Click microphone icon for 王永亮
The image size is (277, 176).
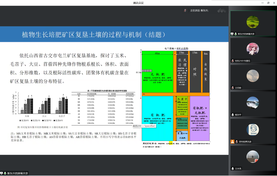(x=233, y=169)
